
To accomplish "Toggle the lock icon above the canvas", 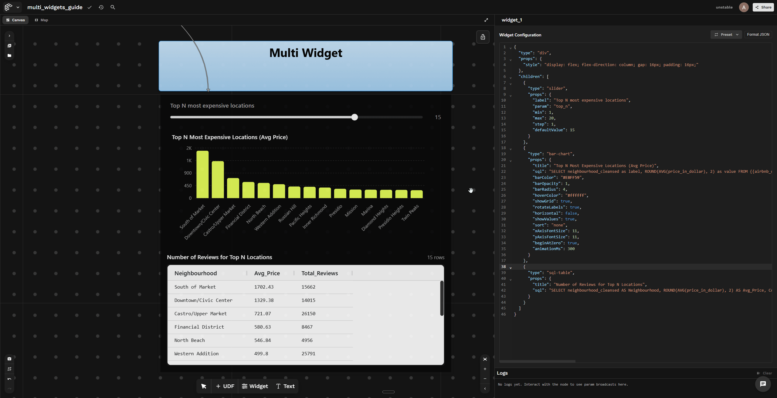I will 483,37.
